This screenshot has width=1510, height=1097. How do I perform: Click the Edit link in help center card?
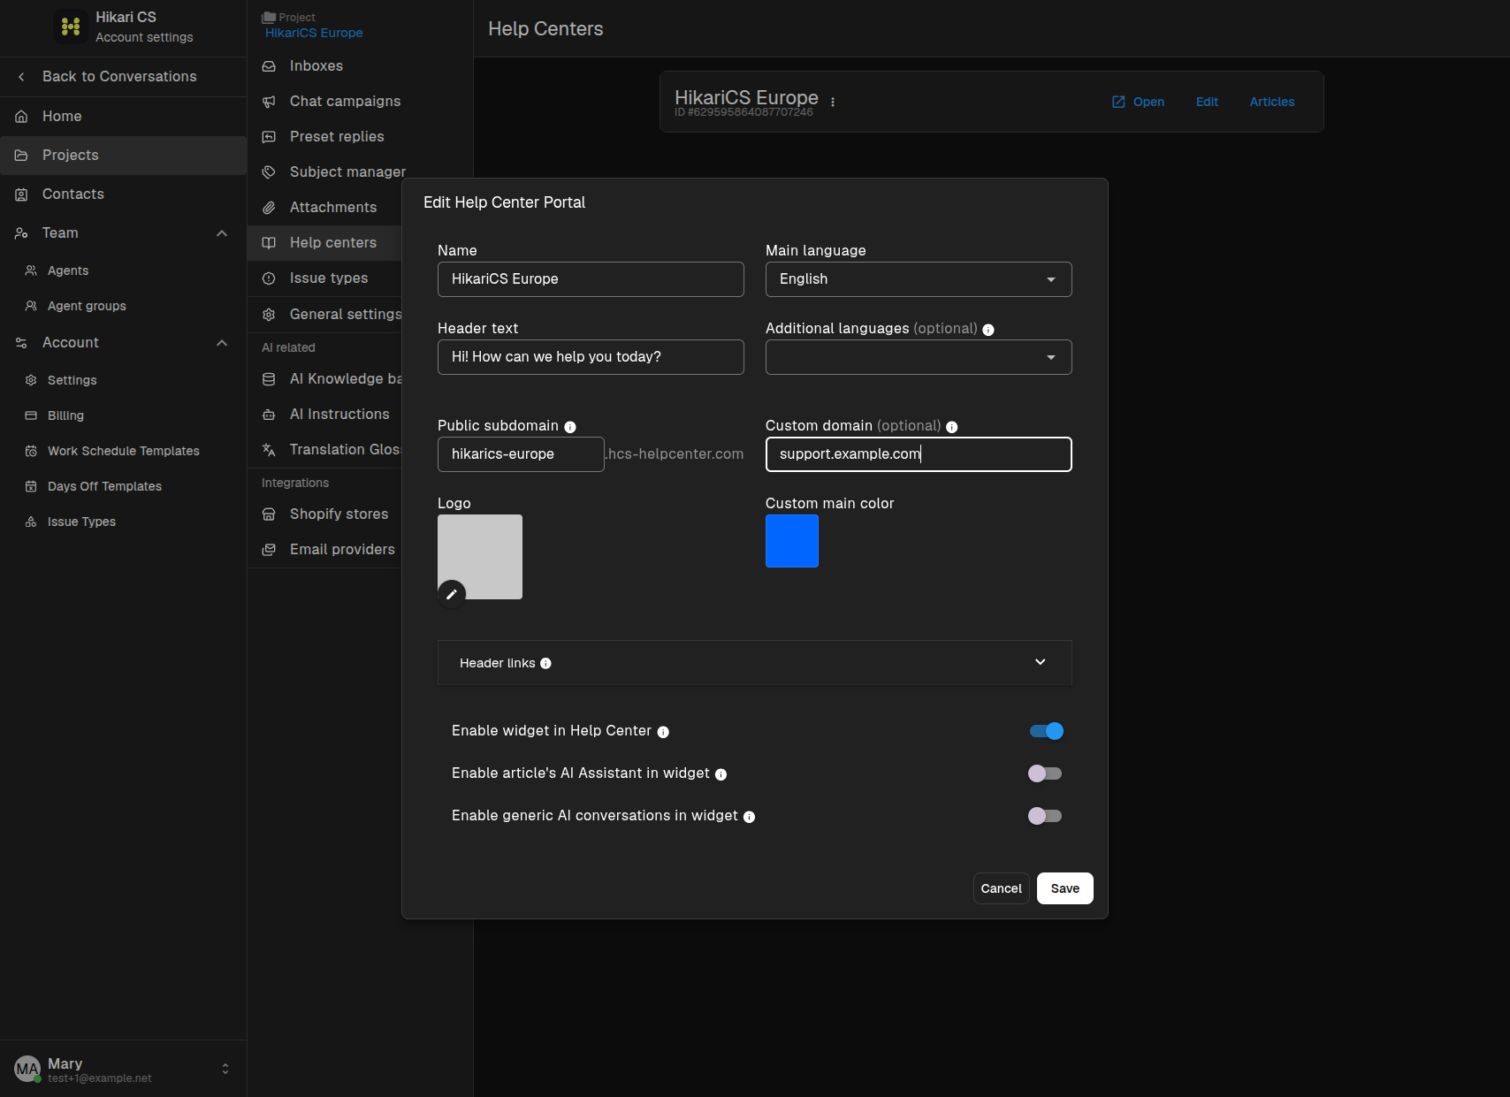click(x=1207, y=102)
